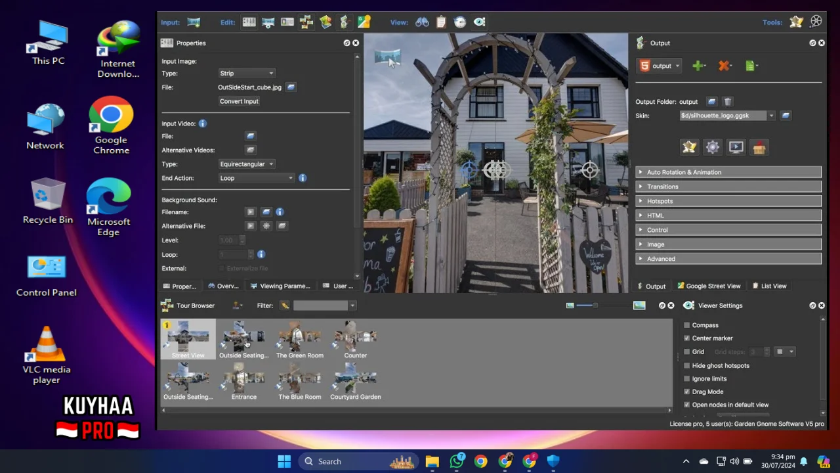Browse for Input Video file

(250, 136)
